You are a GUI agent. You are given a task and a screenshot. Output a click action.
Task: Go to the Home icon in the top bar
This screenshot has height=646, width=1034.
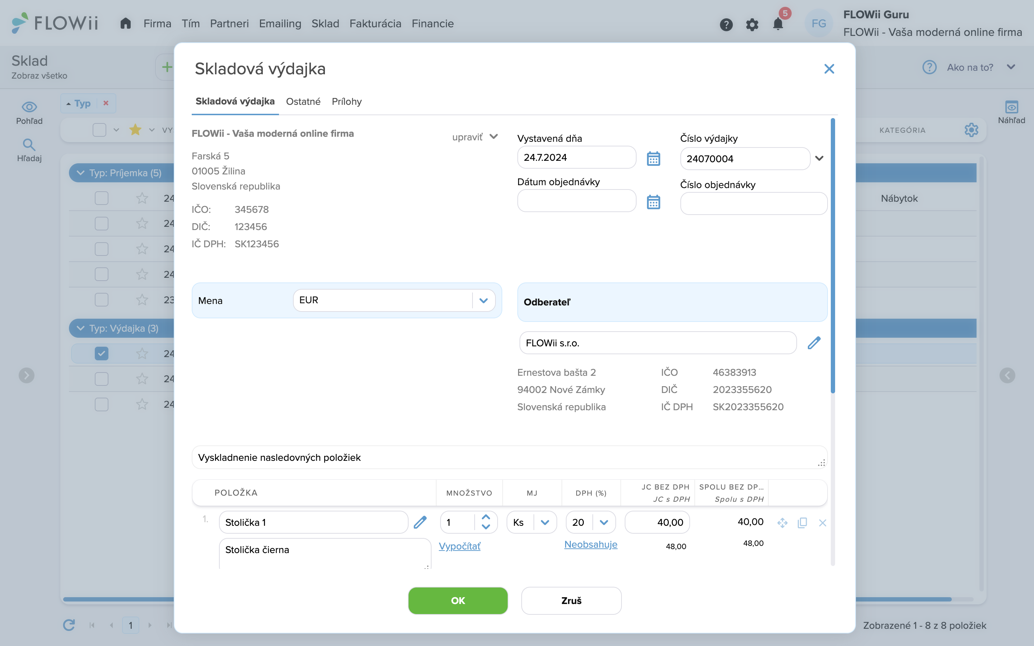125,23
